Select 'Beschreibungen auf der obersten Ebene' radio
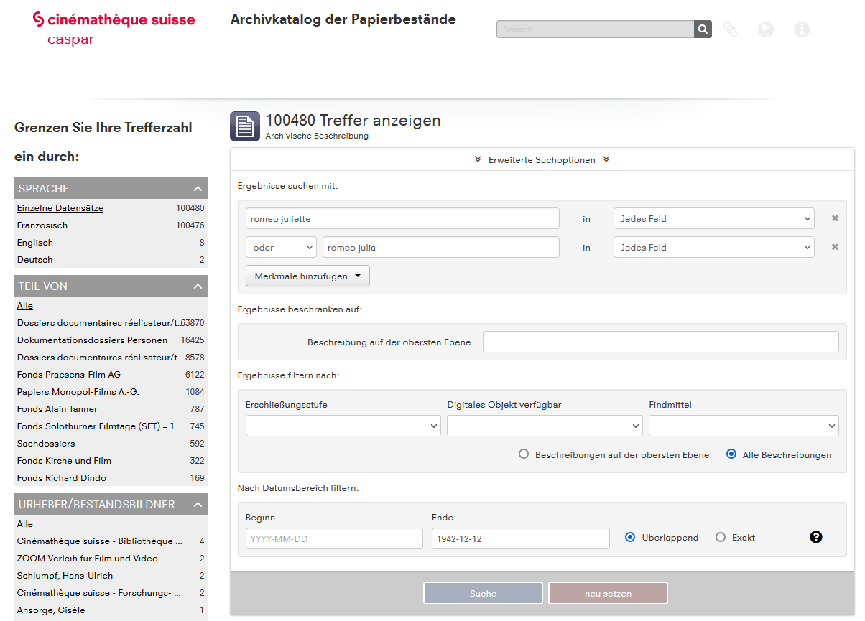Image resolution: width=865 pixels, height=621 pixels. click(x=524, y=454)
